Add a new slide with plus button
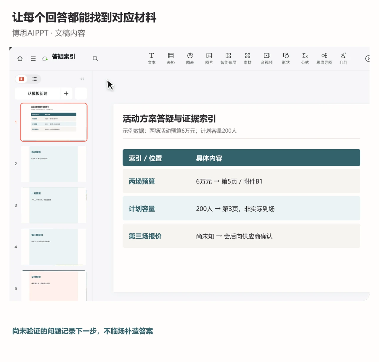379x362 pixels. tap(66, 93)
